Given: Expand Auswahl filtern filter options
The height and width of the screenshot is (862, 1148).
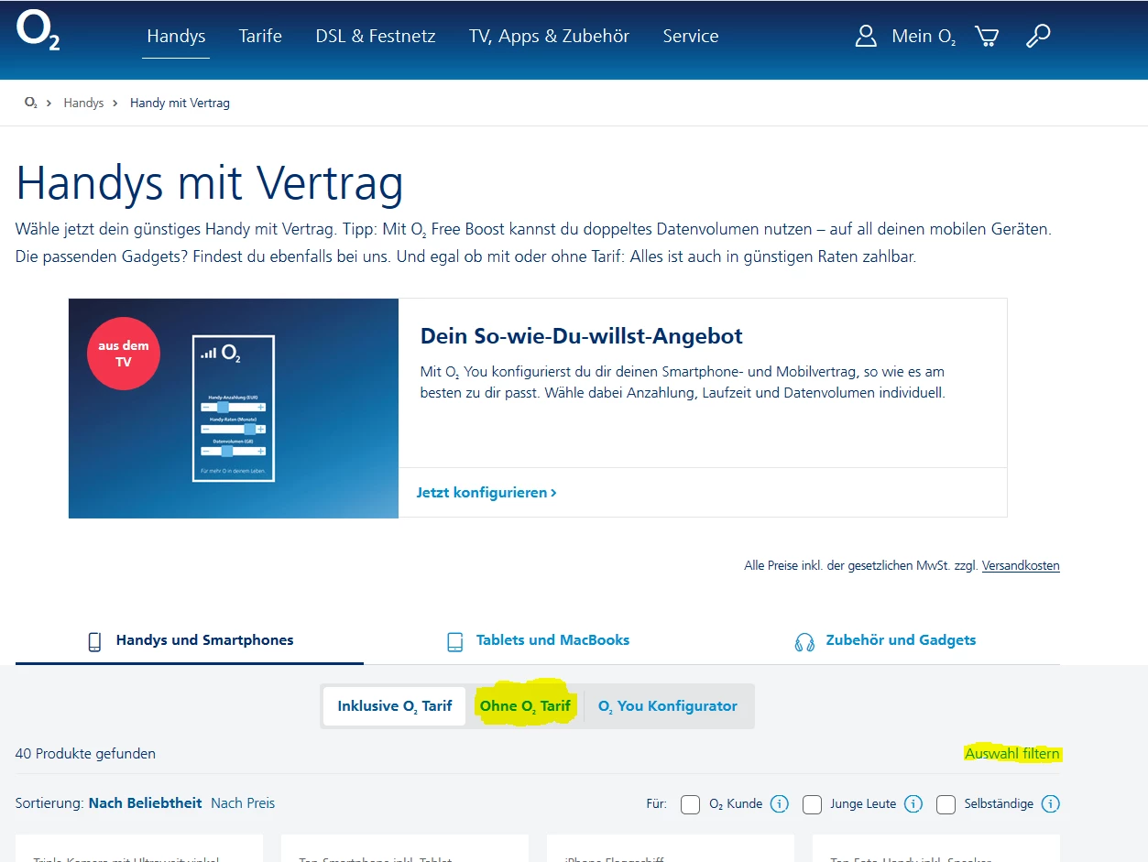Looking at the screenshot, I should click(1011, 754).
